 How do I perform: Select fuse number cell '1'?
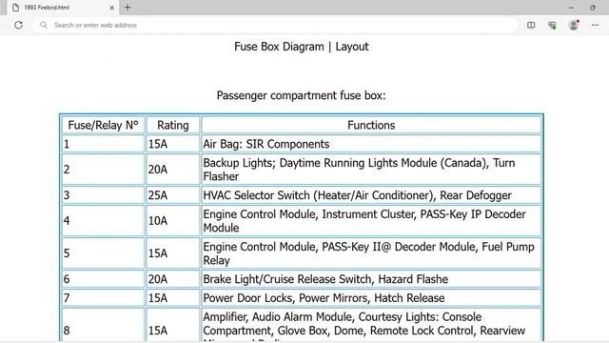point(103,144)
